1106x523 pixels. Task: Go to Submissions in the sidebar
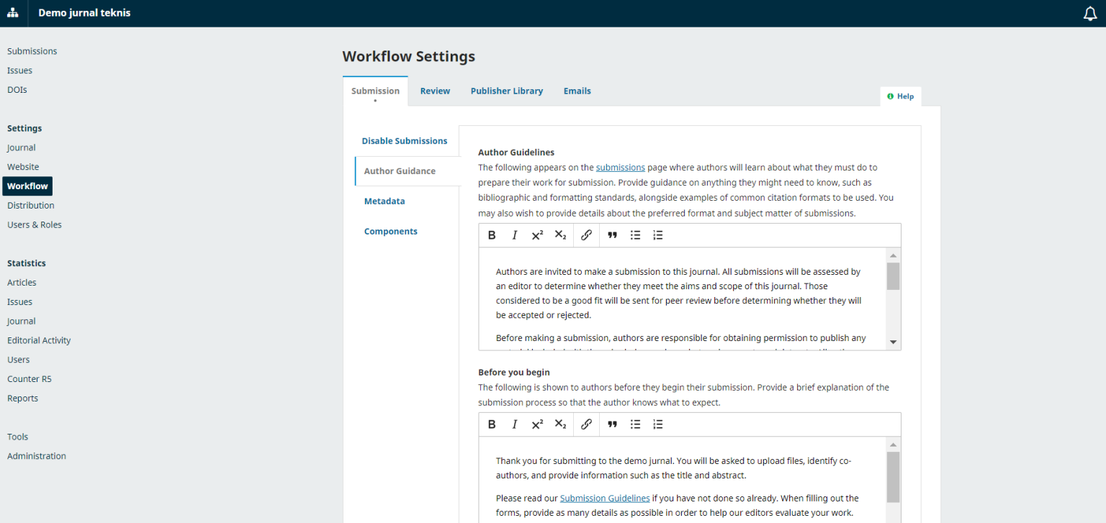coord(32,51)
